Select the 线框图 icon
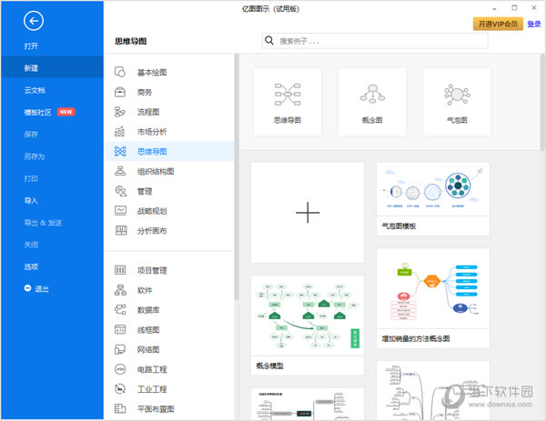 [120, 329]
